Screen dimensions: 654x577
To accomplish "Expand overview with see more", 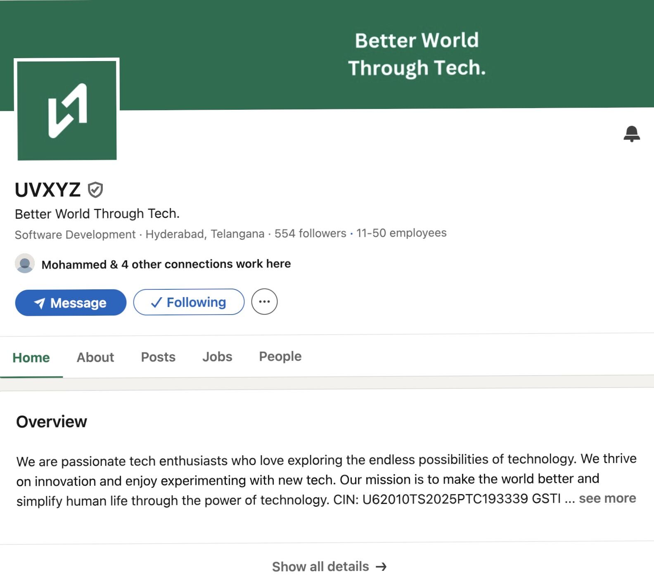I will 607,498.
